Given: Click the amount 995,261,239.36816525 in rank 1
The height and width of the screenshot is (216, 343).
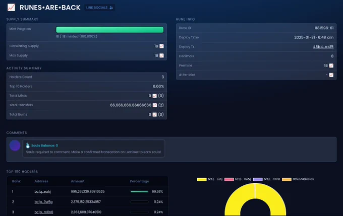Looking at the screenshot, I should point(88,191).
